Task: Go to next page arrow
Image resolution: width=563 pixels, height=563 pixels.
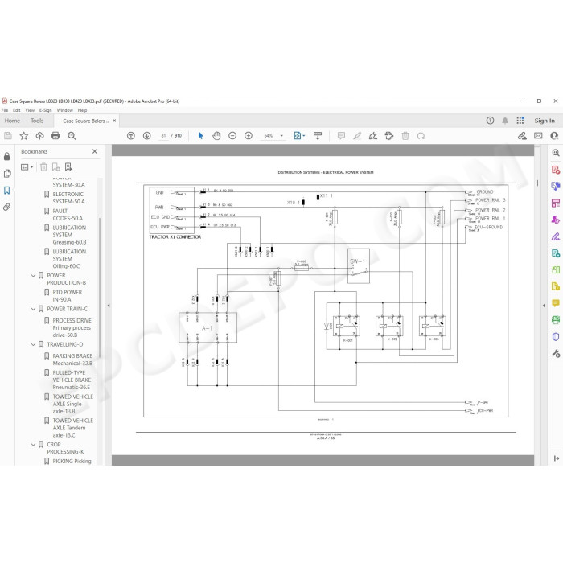Action: pyautogui.click(x=147, y=136)
